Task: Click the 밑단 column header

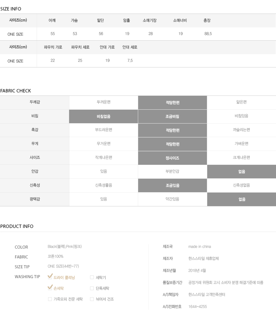Action: point(100,20)
